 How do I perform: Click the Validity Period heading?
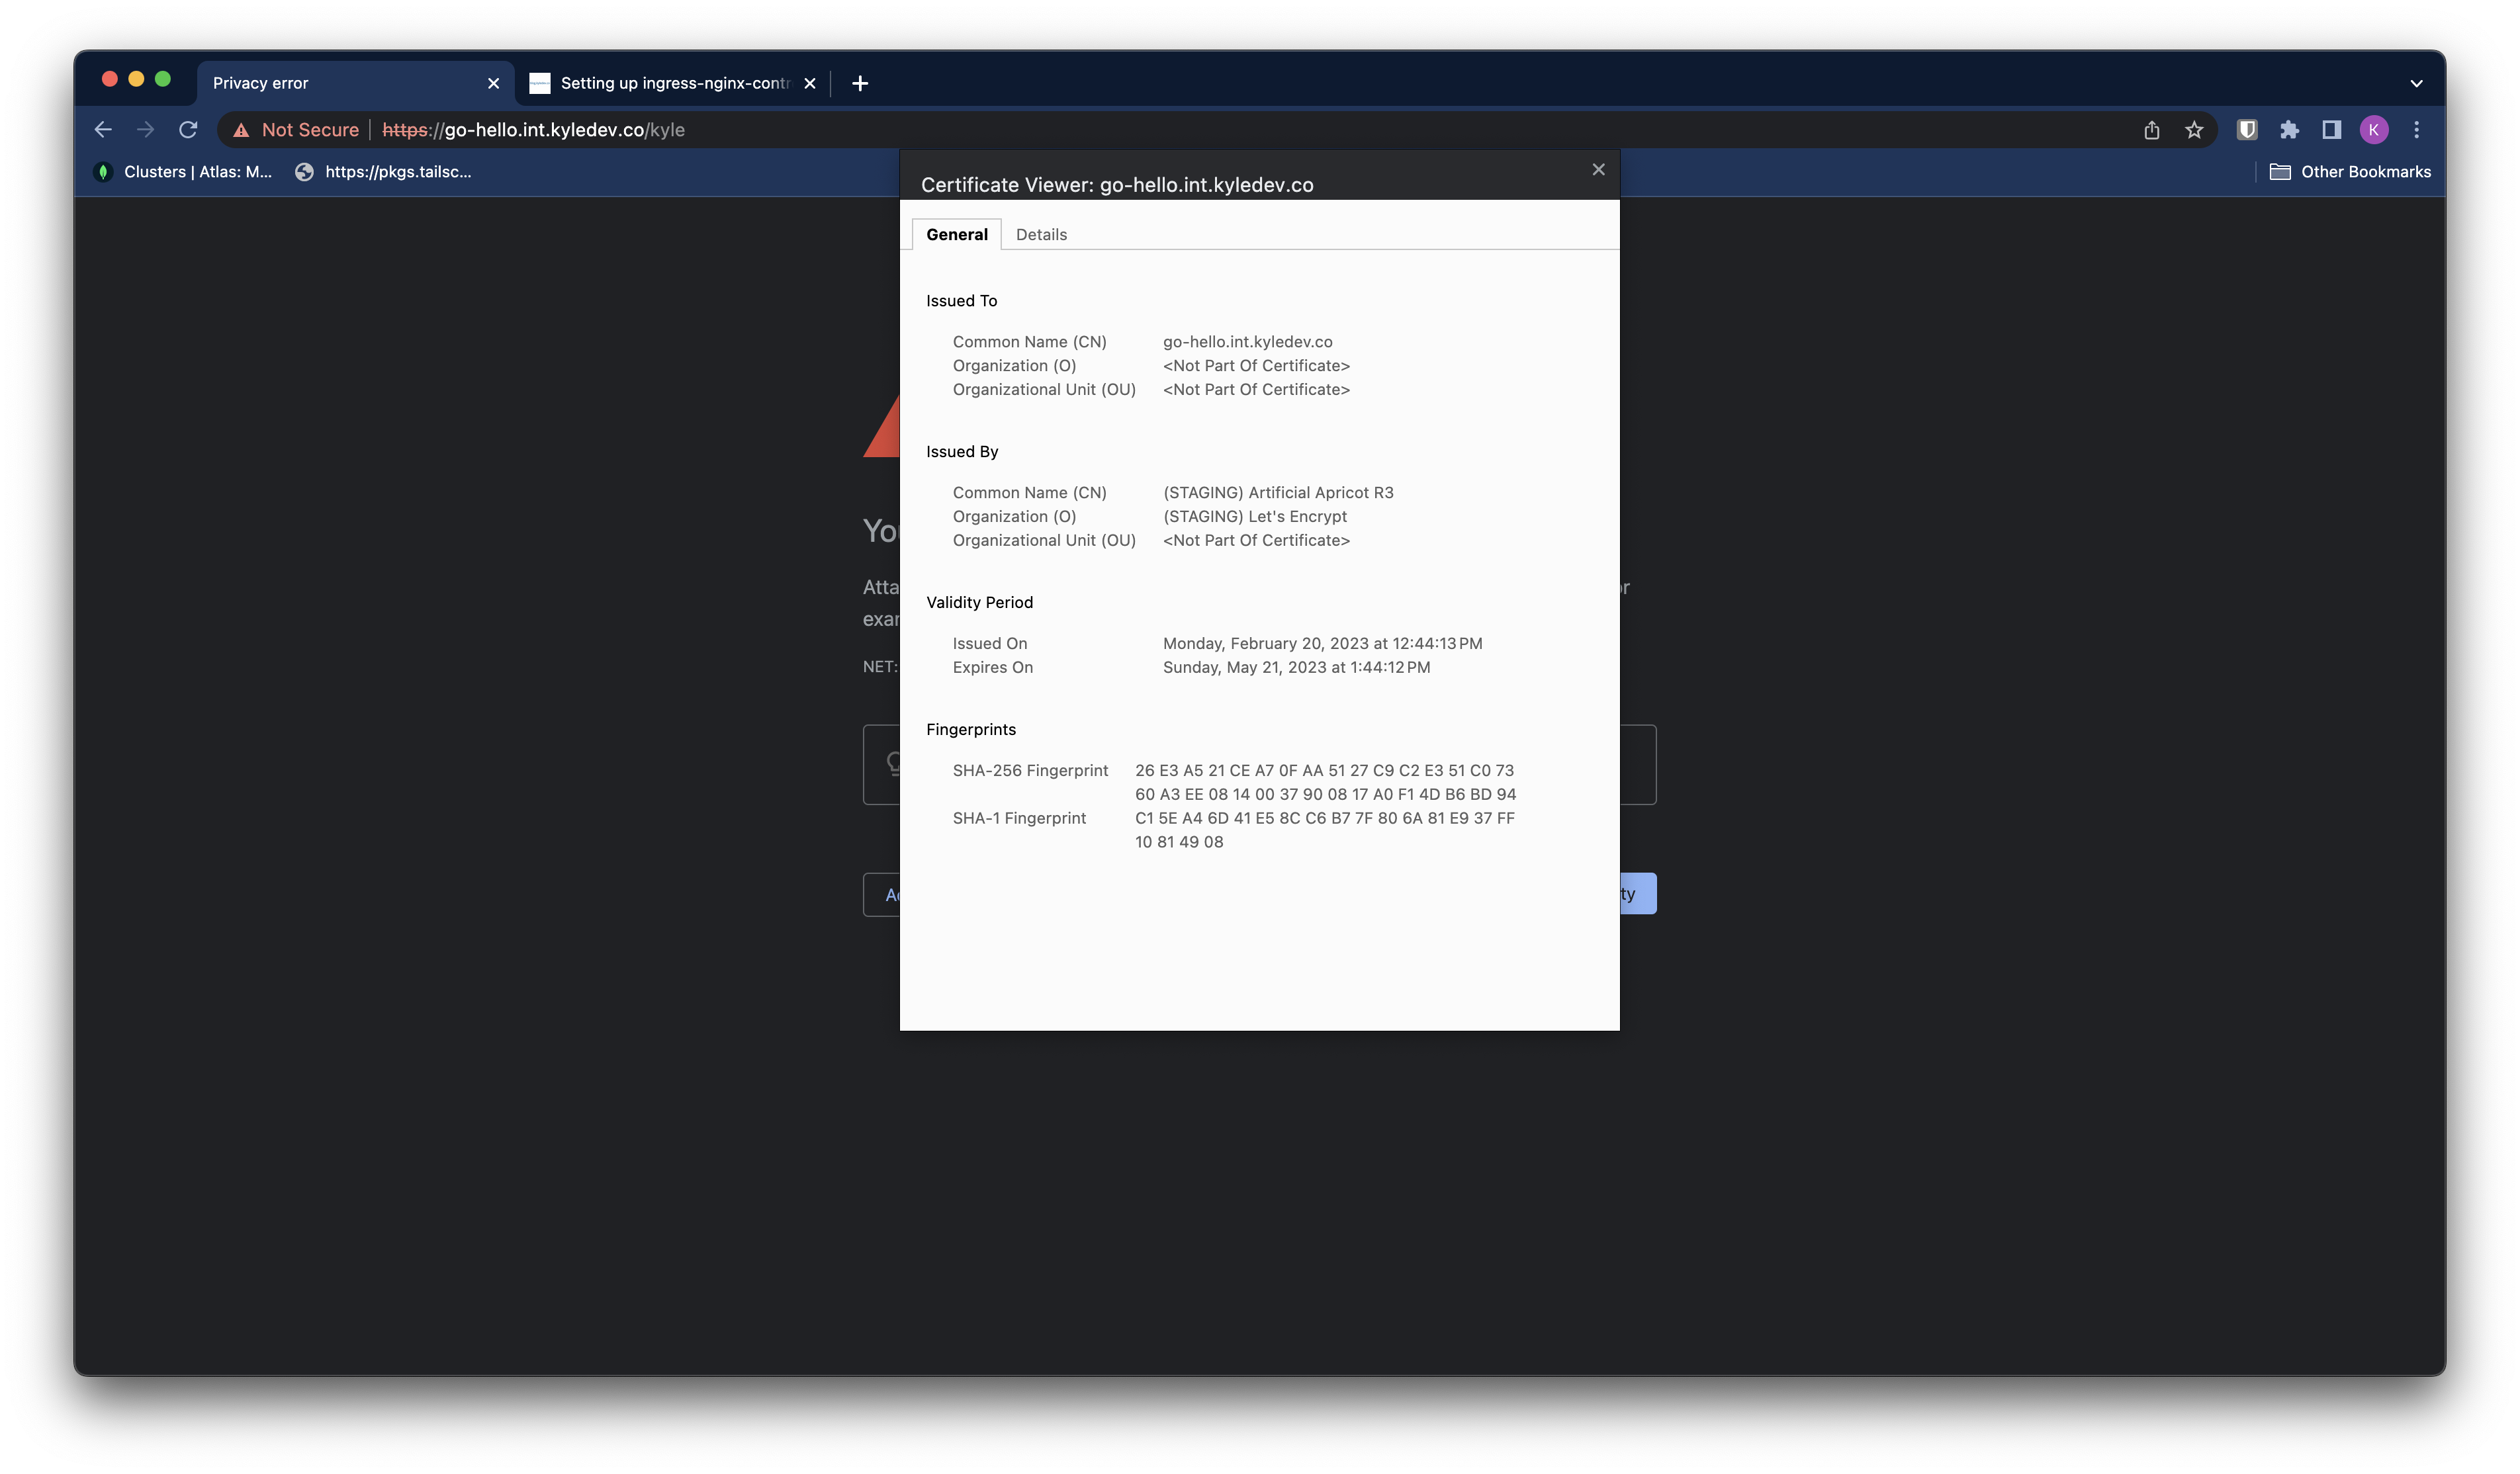click(x=979, y=603)
